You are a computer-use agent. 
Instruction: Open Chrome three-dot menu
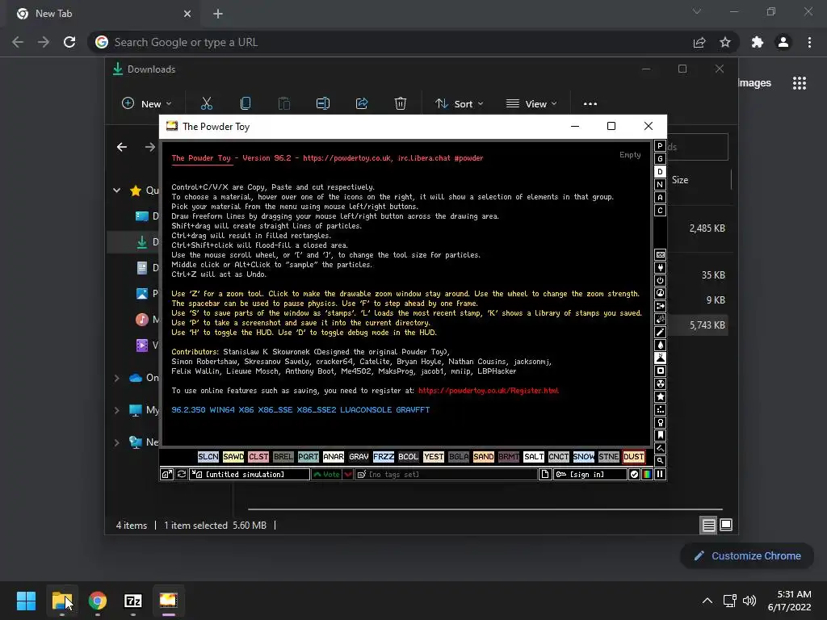(809, 42)
